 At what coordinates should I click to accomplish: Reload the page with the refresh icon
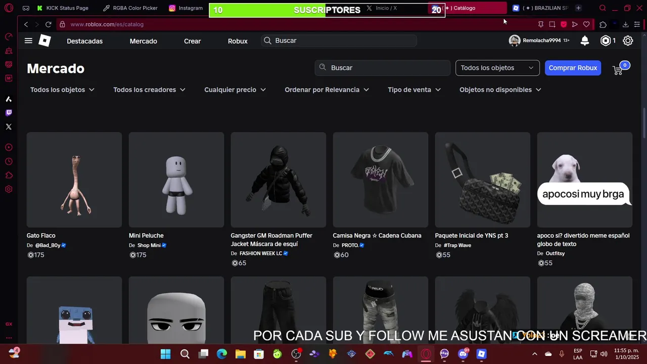pyautogui.click(x=49, y=24)
